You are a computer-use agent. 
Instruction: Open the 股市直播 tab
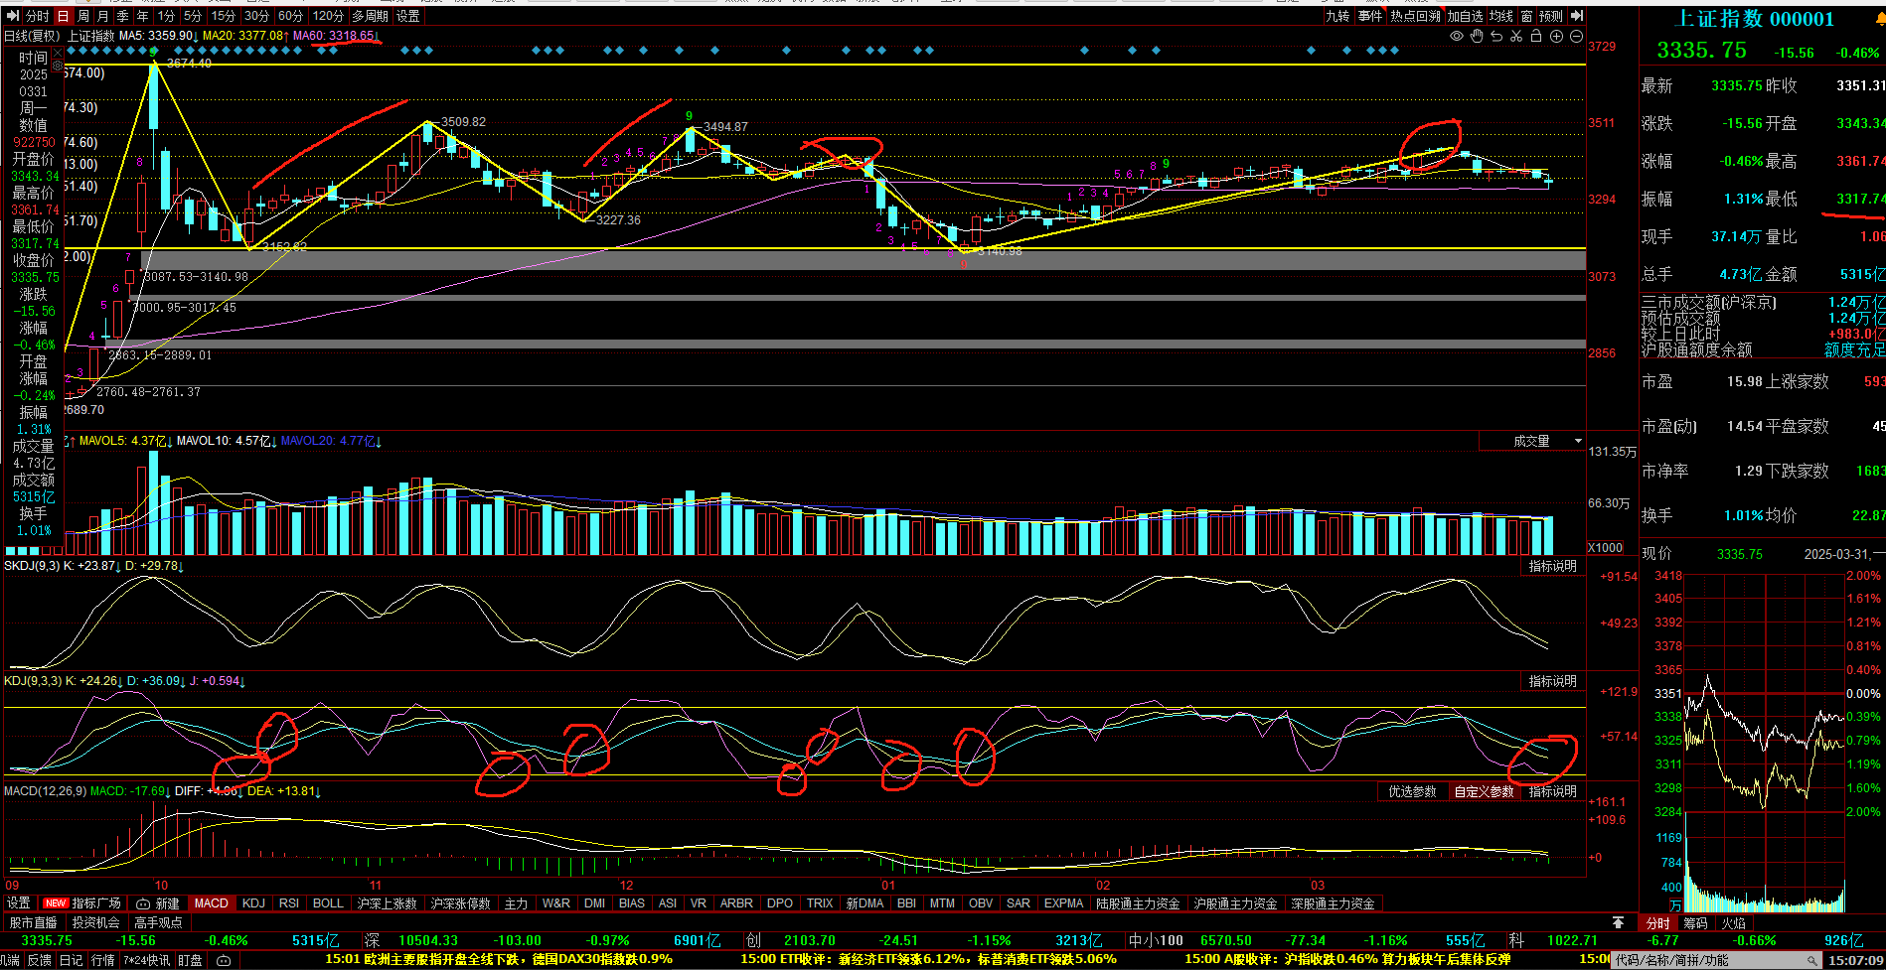pos(34,922)
